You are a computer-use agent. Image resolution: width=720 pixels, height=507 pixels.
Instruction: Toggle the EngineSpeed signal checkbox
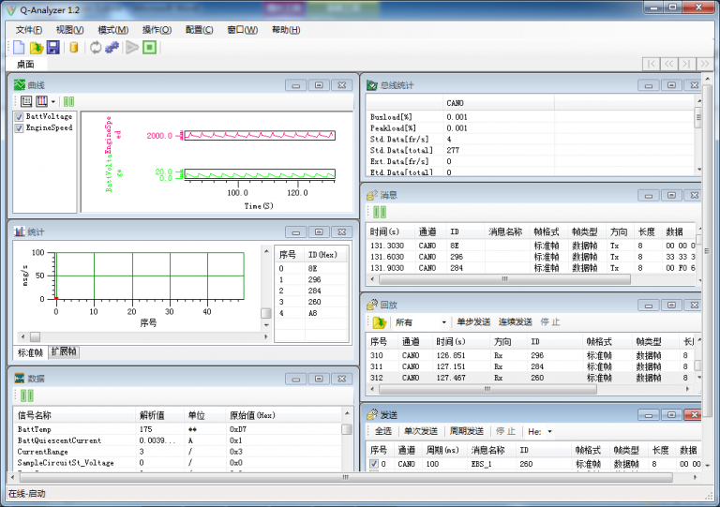click(x=19, y=128)
